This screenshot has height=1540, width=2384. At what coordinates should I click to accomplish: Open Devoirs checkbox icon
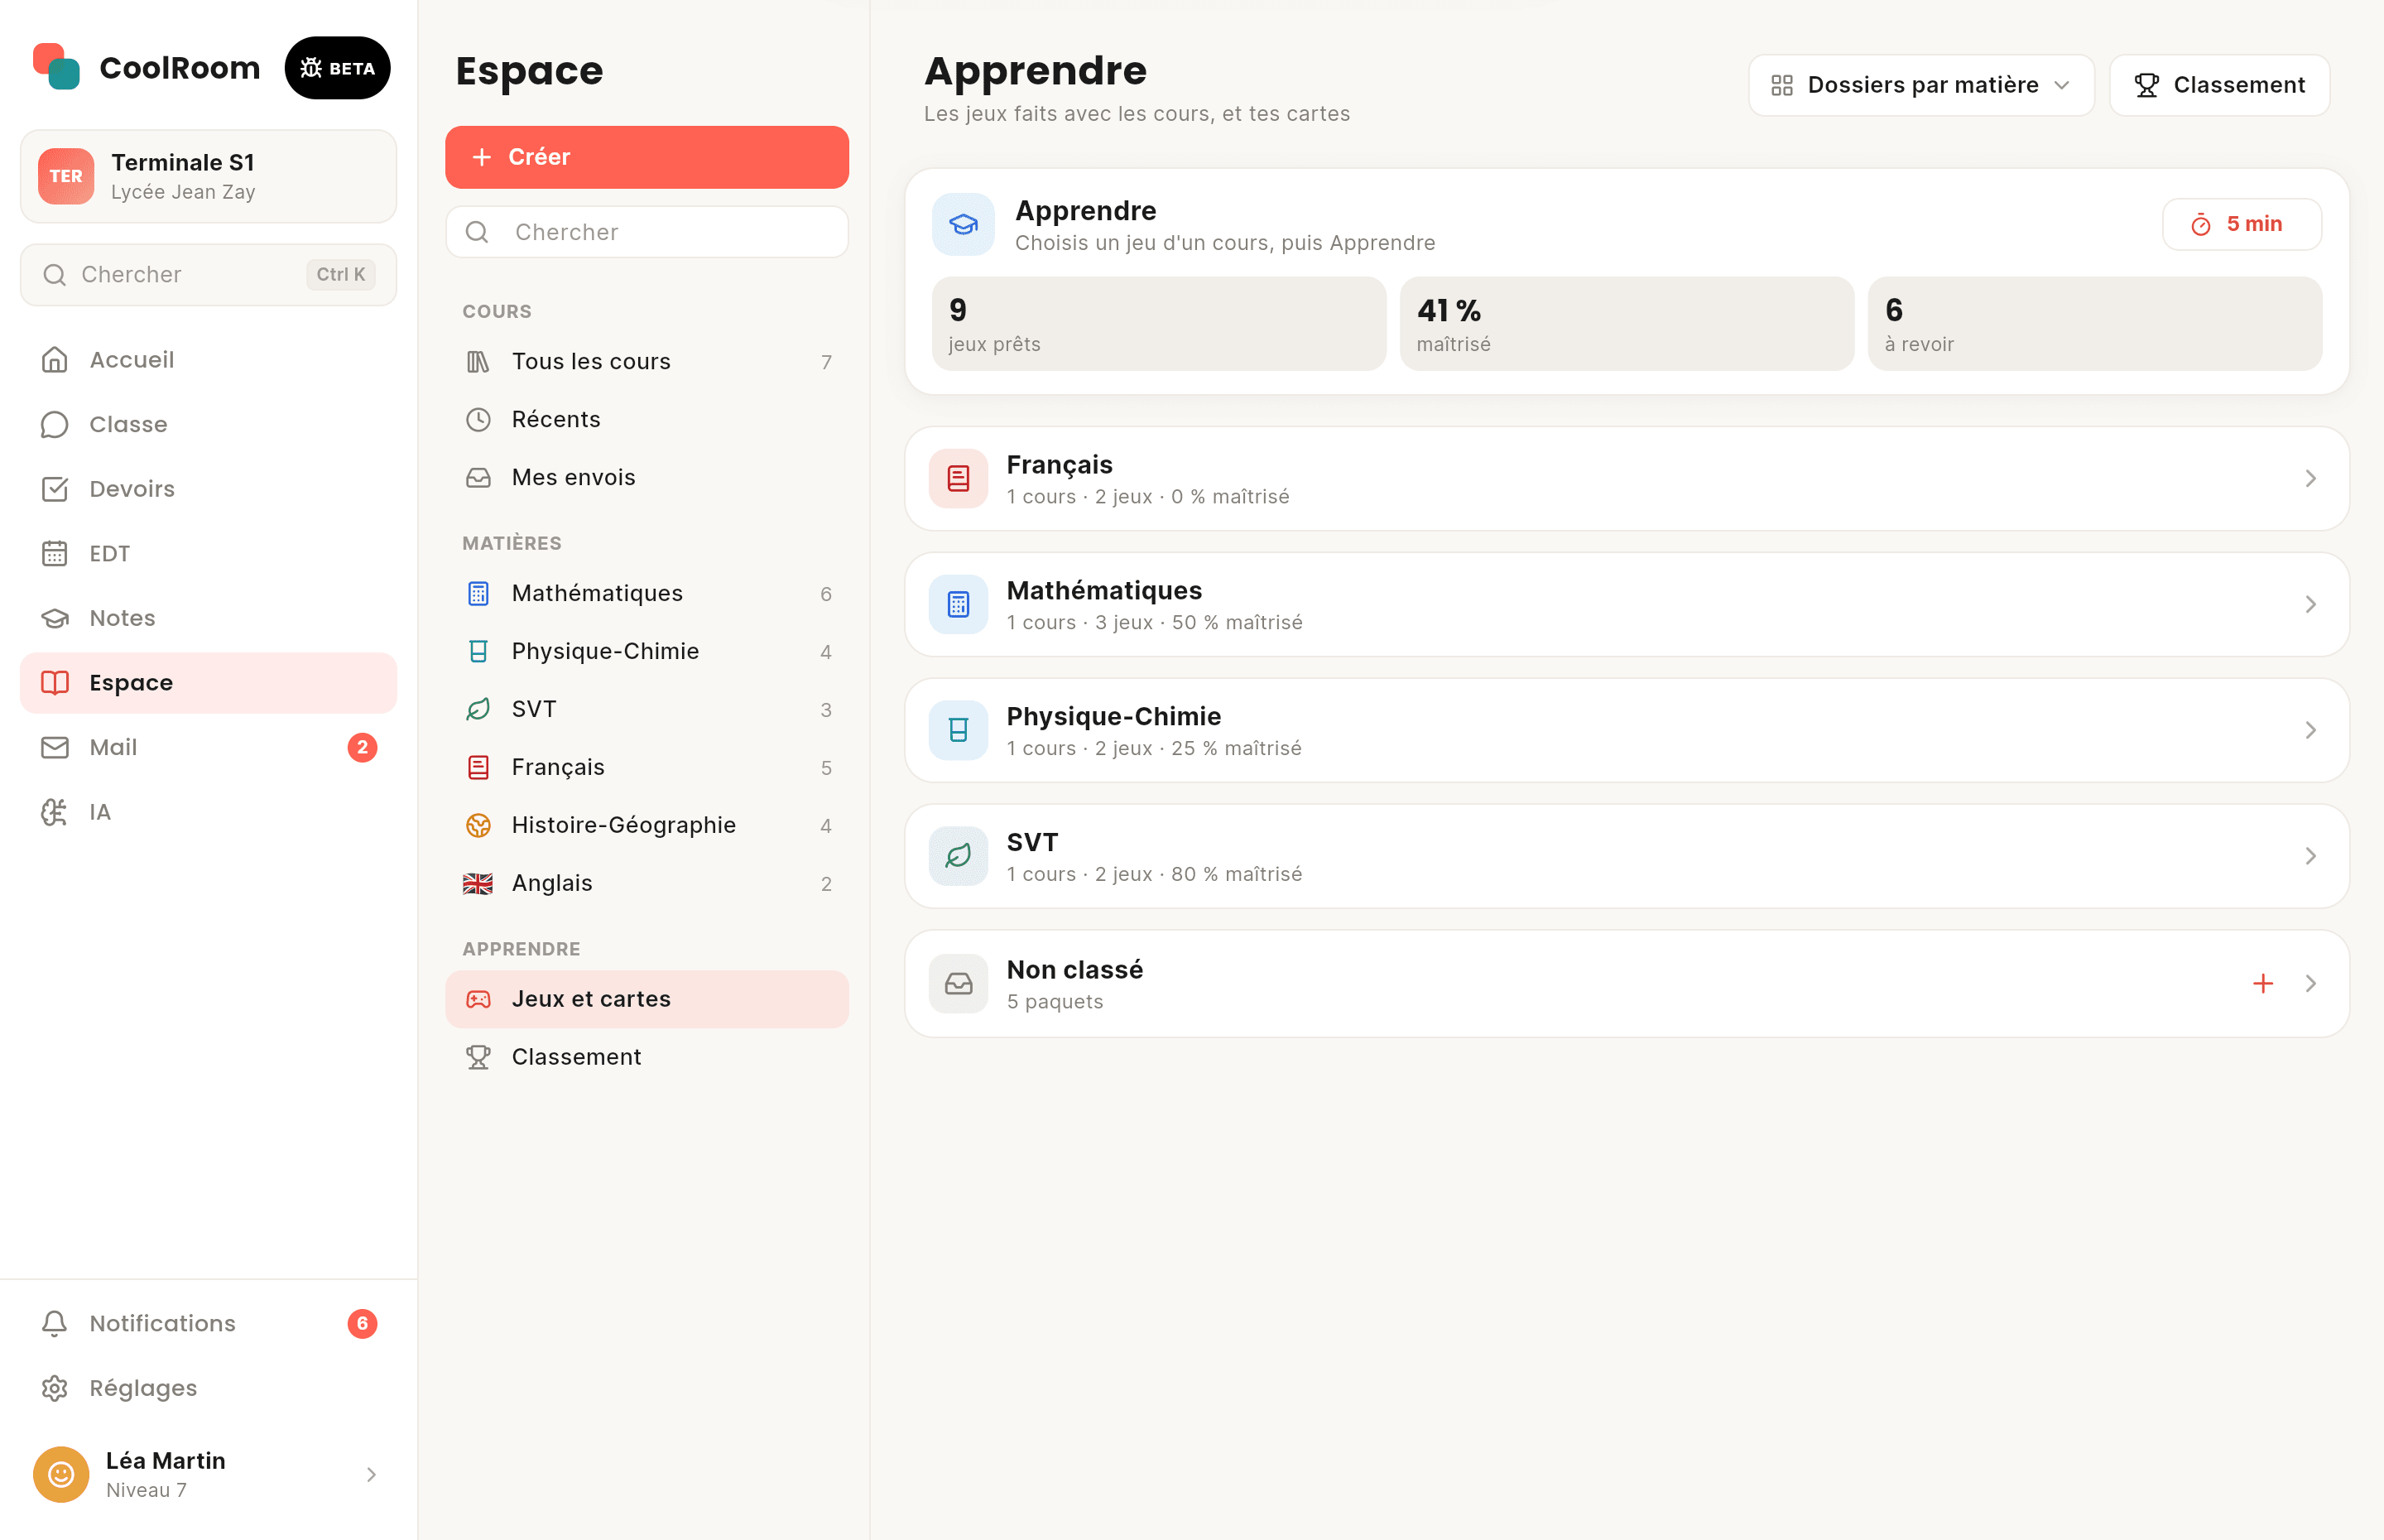[55, 489]
